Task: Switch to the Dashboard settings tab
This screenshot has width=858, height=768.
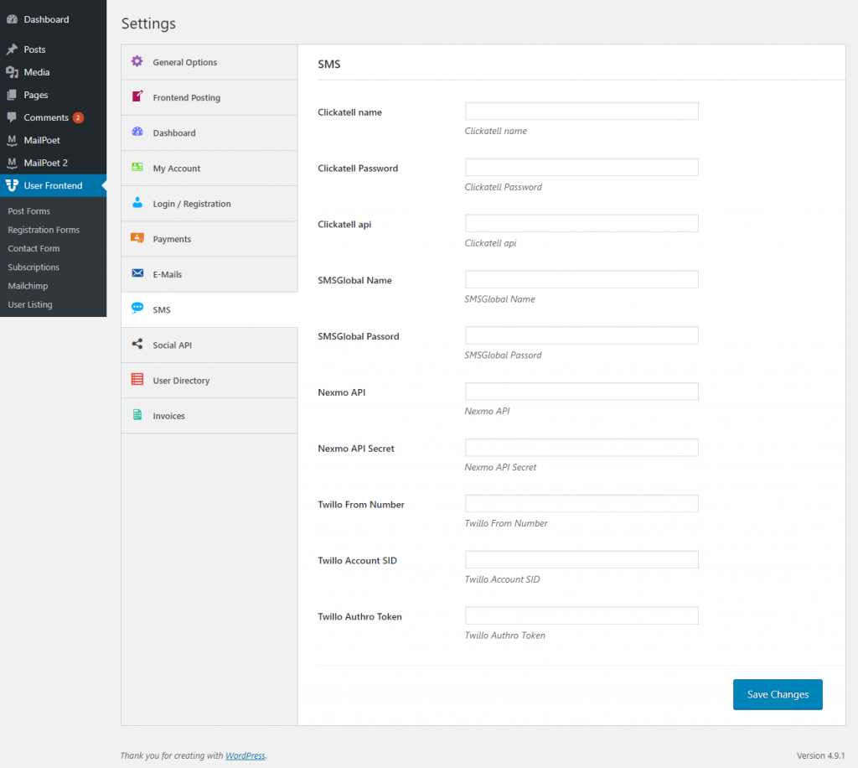Action: 174,133
